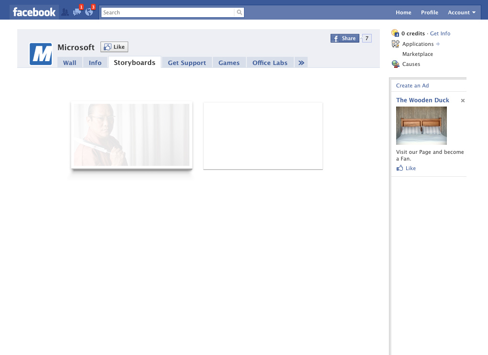Open Marketplace in the sidebar
Viewport: 488px width, 355px height.
click(417, 54)
